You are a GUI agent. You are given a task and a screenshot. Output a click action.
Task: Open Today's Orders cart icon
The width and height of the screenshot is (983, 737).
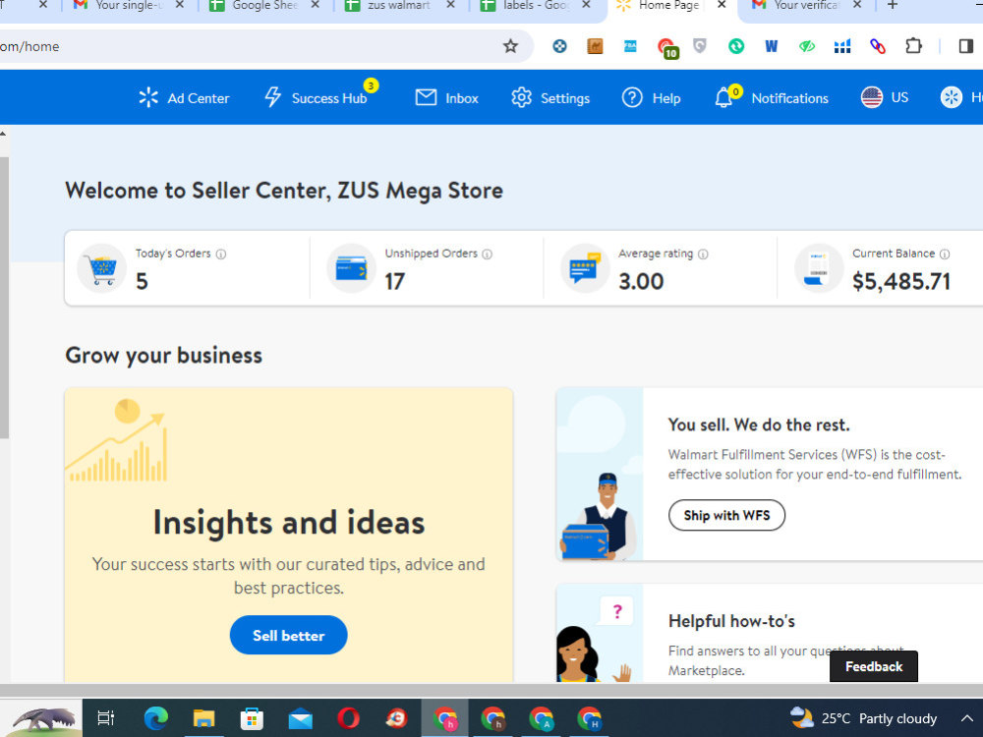pyautogui.click(x=101, y=269)
